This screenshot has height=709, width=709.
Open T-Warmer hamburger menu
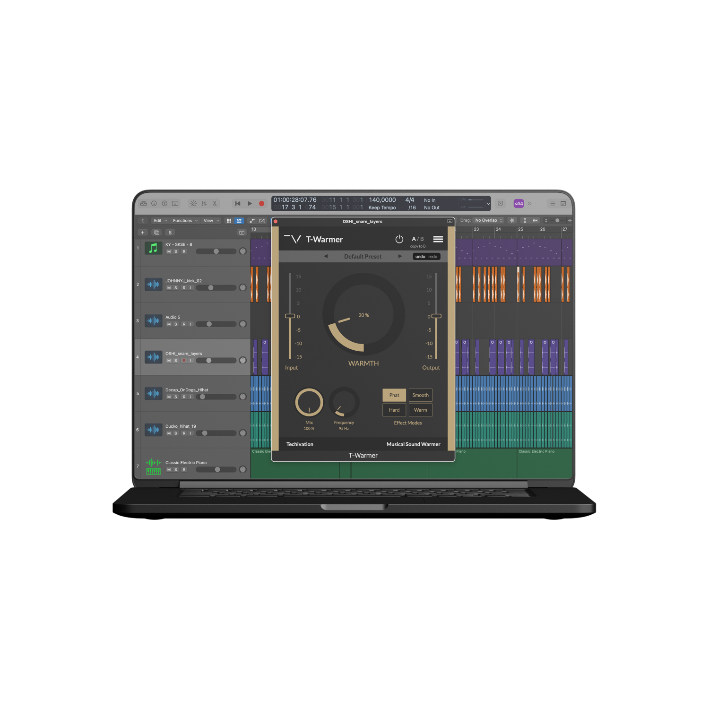(x=438, y=239)
